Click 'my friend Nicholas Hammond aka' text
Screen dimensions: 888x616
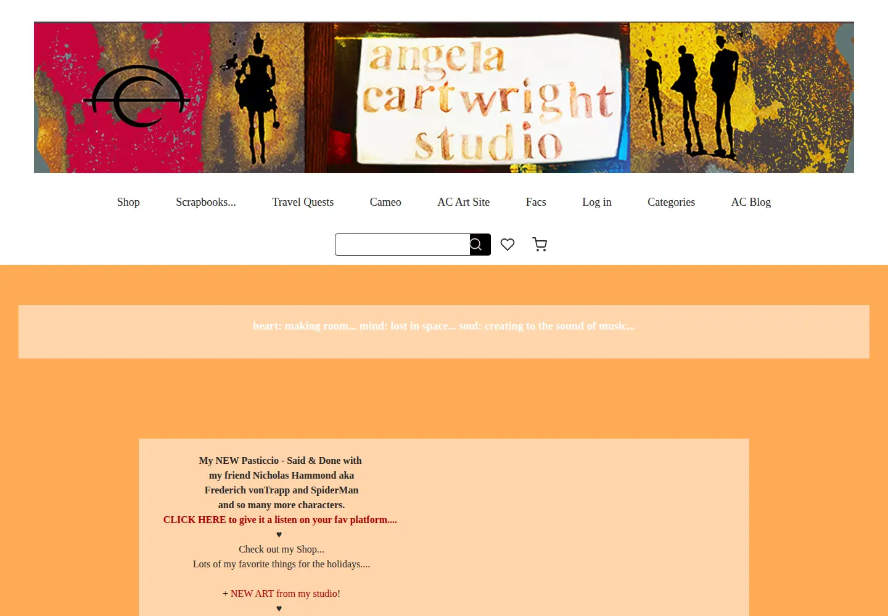(x=281, y=476)
